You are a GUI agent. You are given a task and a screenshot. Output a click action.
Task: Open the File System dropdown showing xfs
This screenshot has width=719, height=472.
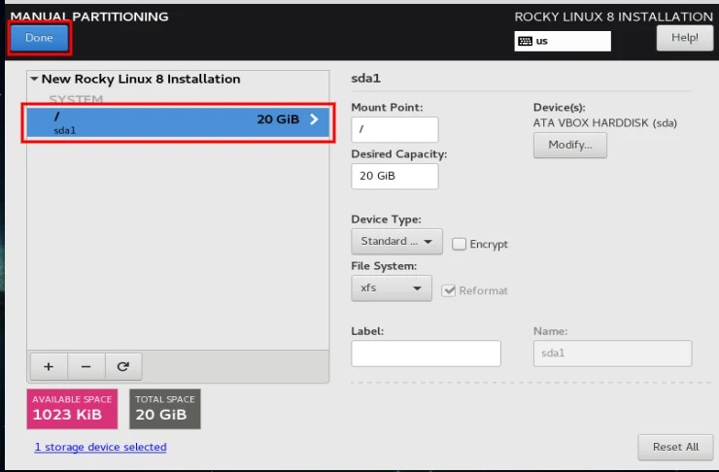tap(392, 288)
